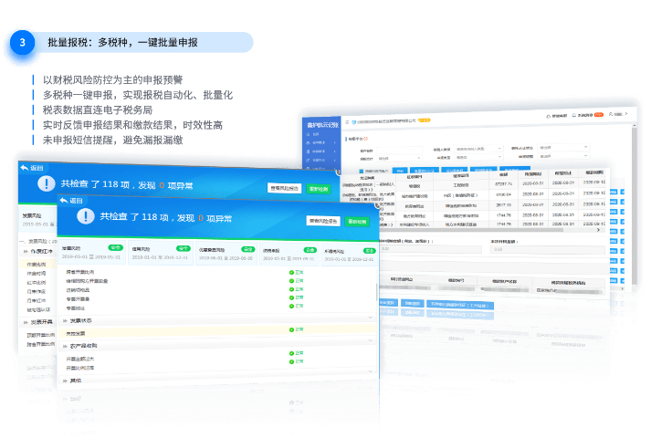Viewport: 651px width, 438px height.
Task: Click the hamburger menu icon in the tax platform header
Action: 347,122
